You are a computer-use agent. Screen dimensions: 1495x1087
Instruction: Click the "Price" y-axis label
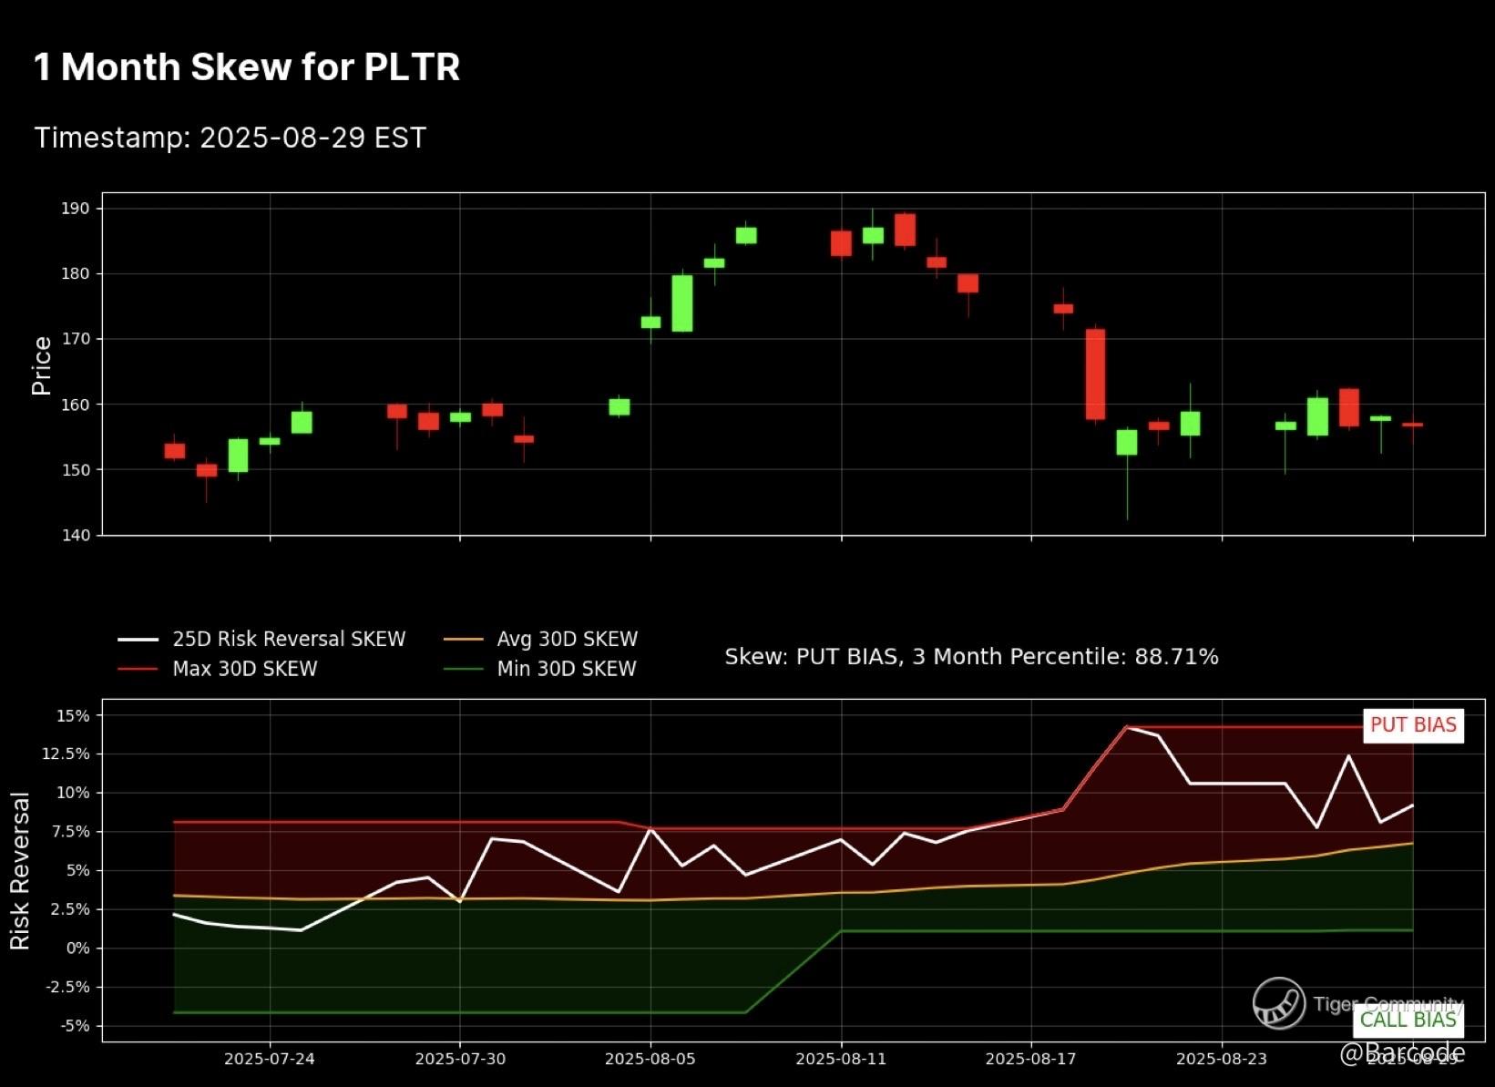(x=42, y=365)
